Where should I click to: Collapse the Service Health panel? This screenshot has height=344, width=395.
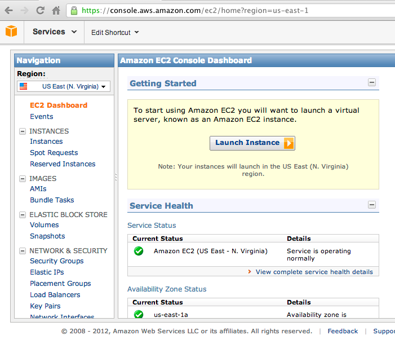pos(372,205)
